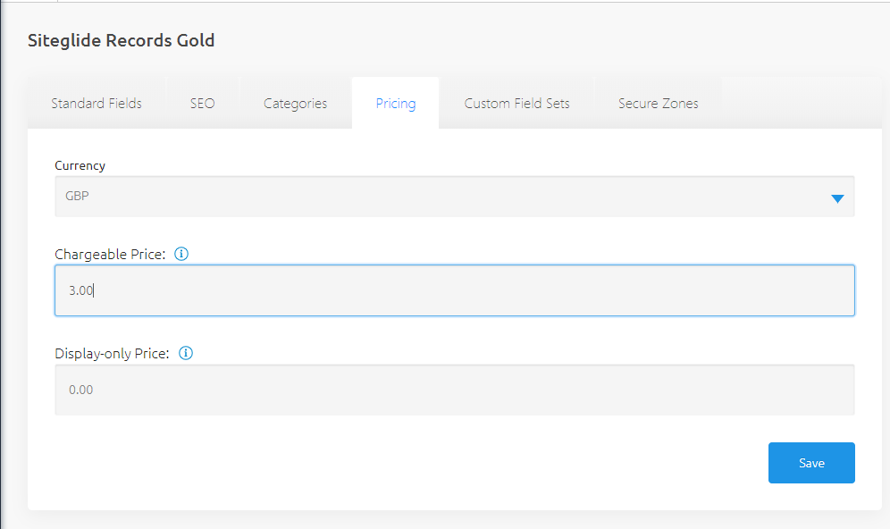Switch to the Standard Fields tab
890x529 pixels.
pyautogui.click(x=97, y=104)
